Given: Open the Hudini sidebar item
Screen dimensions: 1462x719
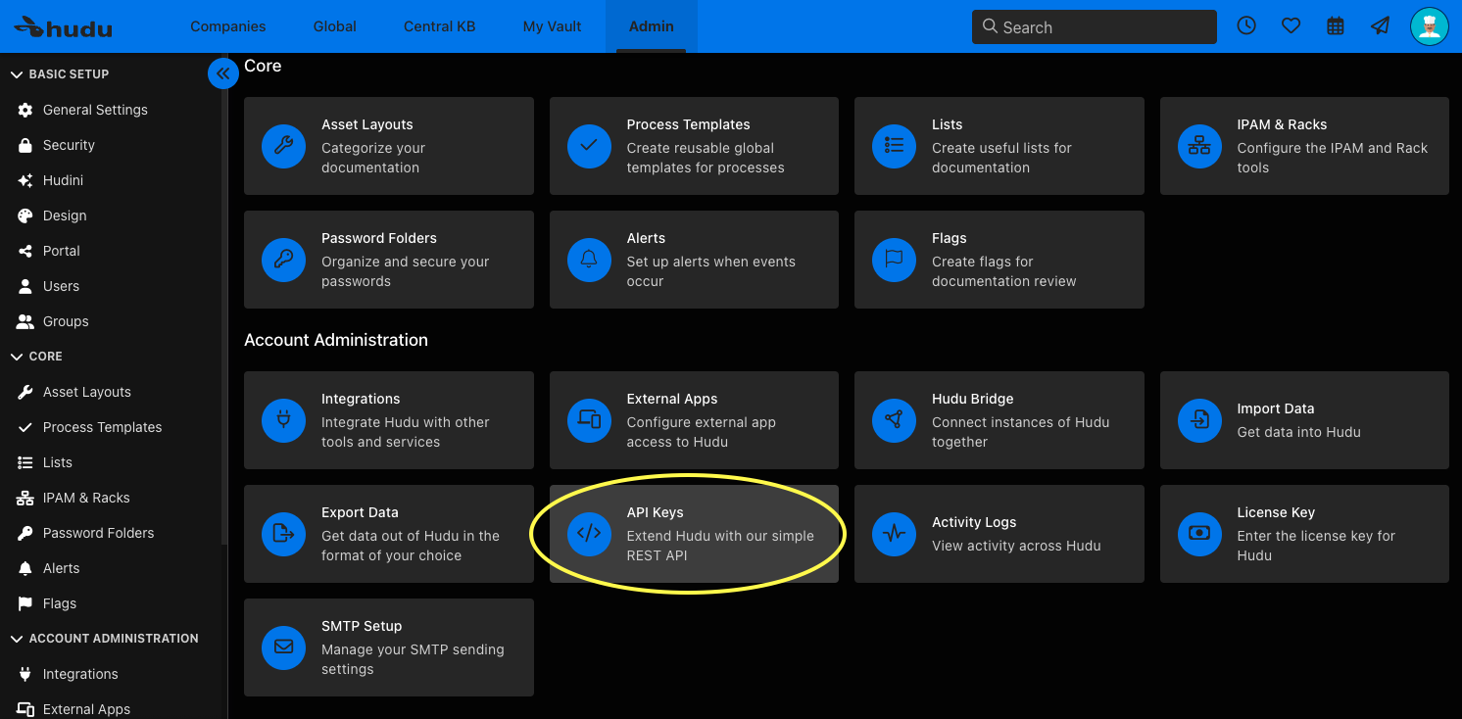Looking at the screenshot, I should [x=63, y=180].
